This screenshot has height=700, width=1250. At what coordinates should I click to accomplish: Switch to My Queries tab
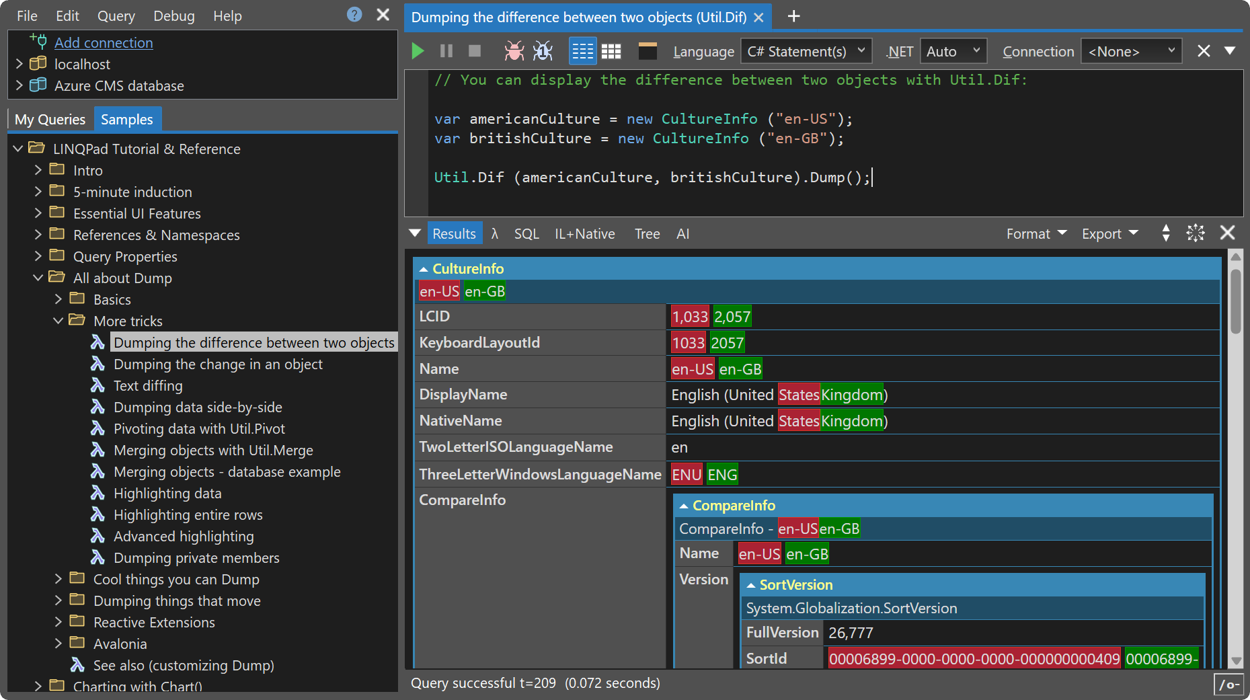(x=50, y=119)
